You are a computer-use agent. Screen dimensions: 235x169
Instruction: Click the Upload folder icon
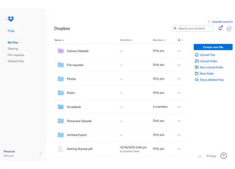click(196, 61)
